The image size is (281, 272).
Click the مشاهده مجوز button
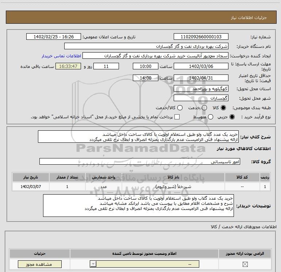[40, 264]
